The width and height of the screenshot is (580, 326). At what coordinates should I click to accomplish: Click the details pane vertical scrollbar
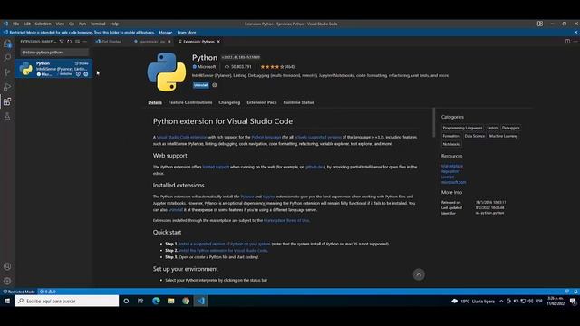coord(433,122)
